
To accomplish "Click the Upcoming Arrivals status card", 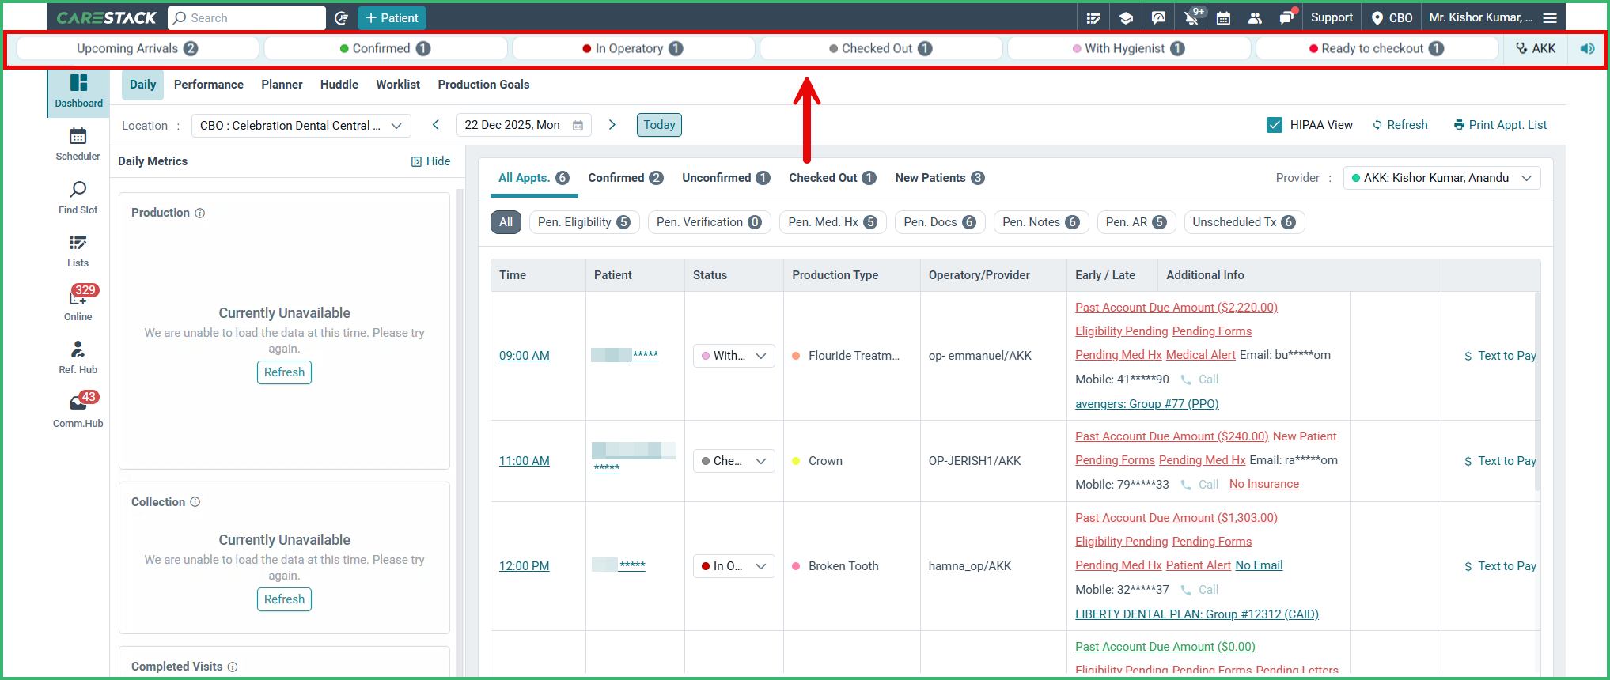I will coord(138,48).
